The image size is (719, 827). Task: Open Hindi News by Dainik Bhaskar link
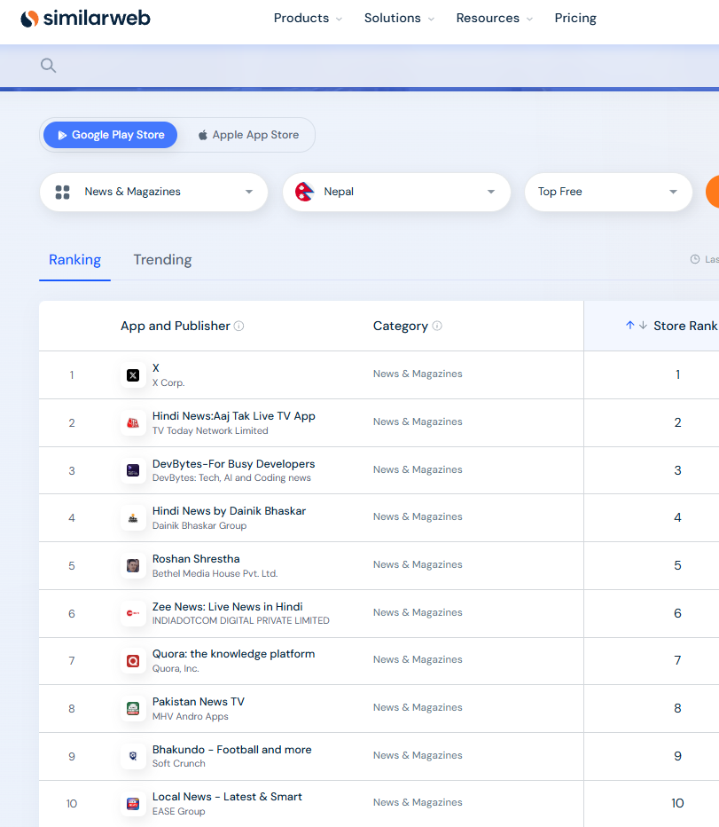(x=229, y=511)
